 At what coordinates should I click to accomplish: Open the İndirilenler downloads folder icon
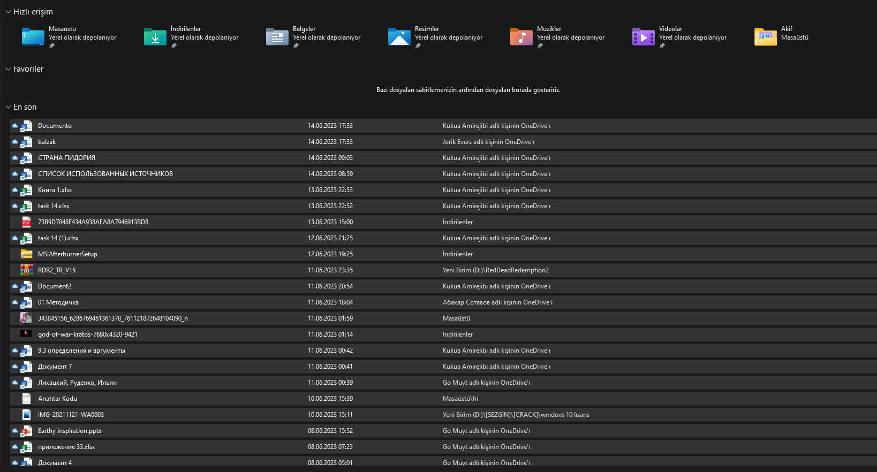tap(155, 37)
